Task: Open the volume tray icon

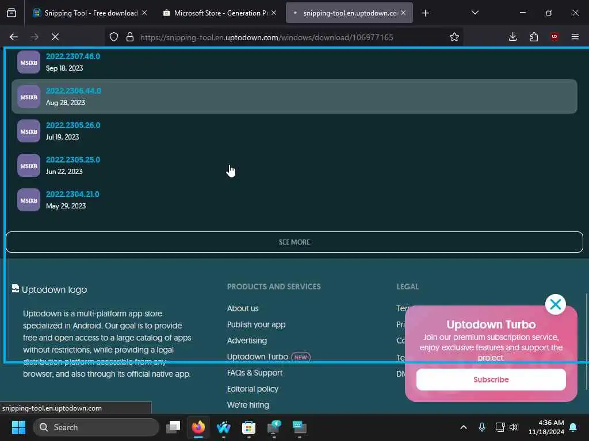Action: (x=514, y=427)
